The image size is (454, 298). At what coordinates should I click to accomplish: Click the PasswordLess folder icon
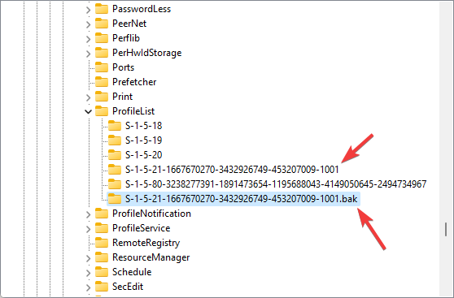(x=102, y=9)
